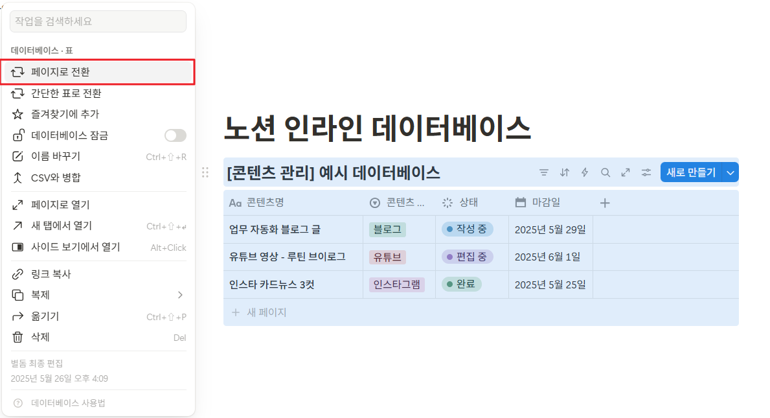
Task: Open the dropdown arrow next to 새로 만들기
Action: coord(730,172)
